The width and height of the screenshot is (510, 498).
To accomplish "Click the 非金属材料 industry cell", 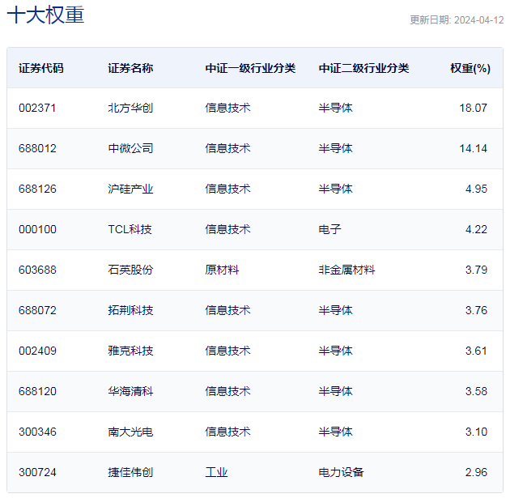I will click(x=346, y=270).
